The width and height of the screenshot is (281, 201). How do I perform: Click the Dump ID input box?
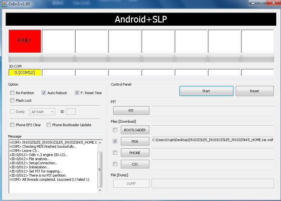[71, 112]
